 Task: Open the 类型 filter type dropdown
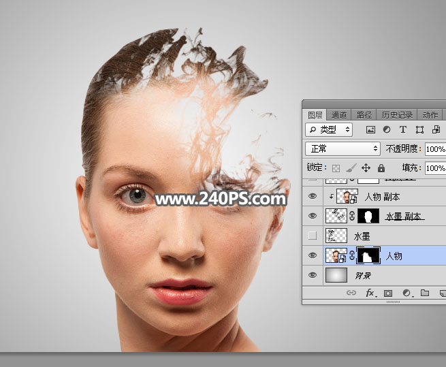click(330, 129)
